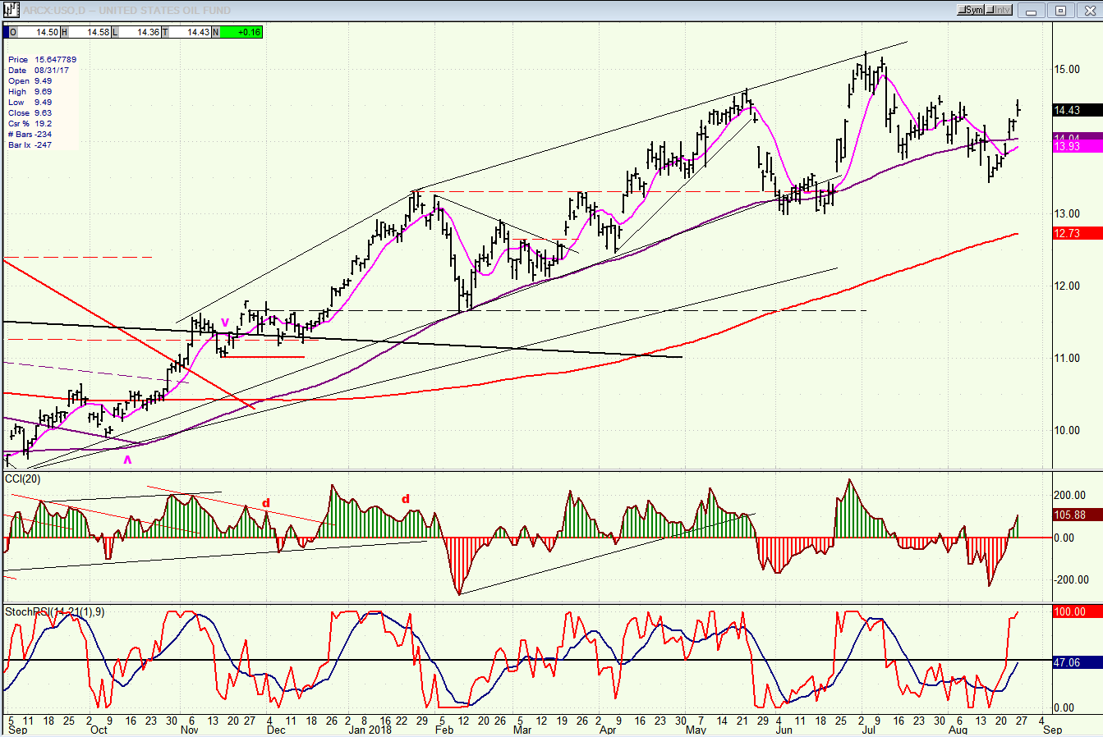Viewport: 1103px width, 737px height.
Task: Click the green net change +0.16 box
Action: (x=241, y=32)
